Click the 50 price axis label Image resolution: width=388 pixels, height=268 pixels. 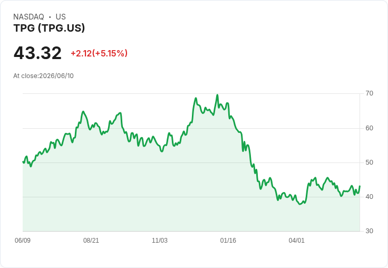[369, 162]
